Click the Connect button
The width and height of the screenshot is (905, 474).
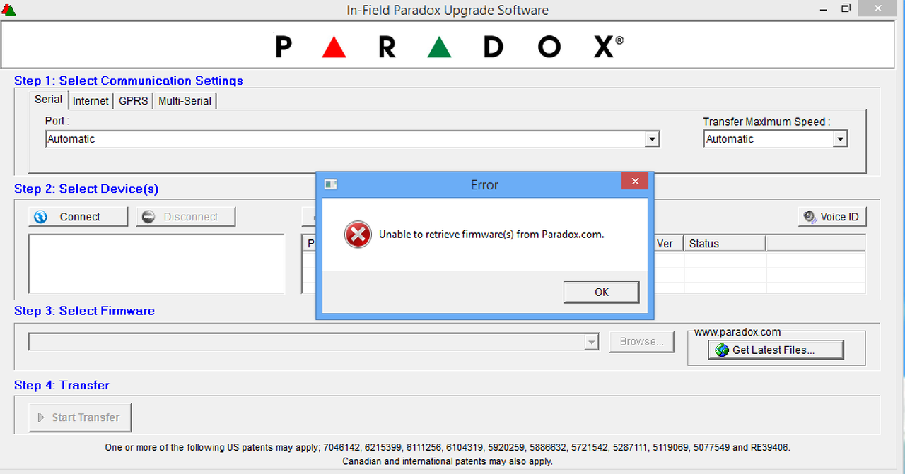point(78,217)
